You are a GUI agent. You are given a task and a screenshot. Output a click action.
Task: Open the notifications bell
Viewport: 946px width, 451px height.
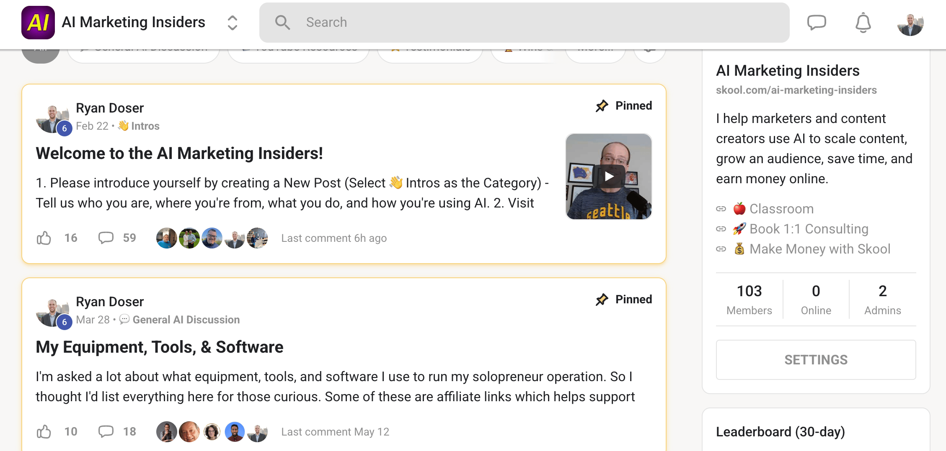click(x=863, y=23)
